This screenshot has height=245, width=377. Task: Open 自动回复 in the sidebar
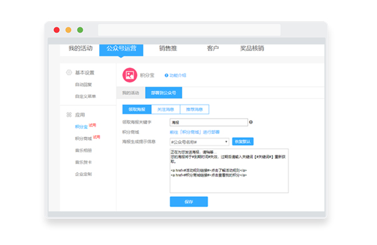point(83,85)
